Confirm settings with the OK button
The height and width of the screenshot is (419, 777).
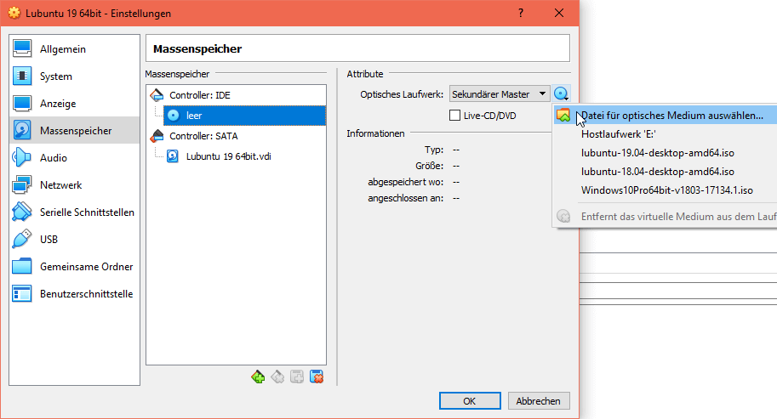(x=470, y=400)
